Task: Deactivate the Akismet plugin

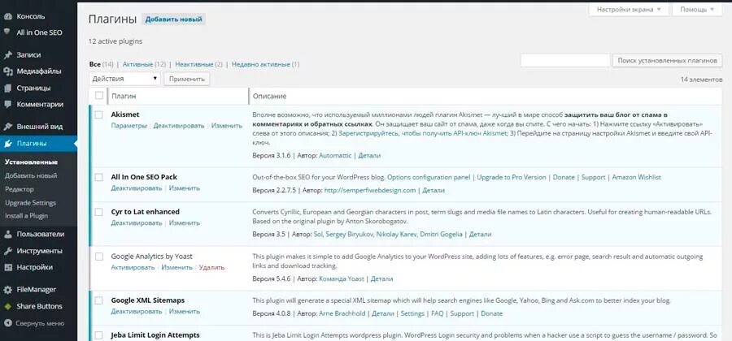Action: (179, 126)
